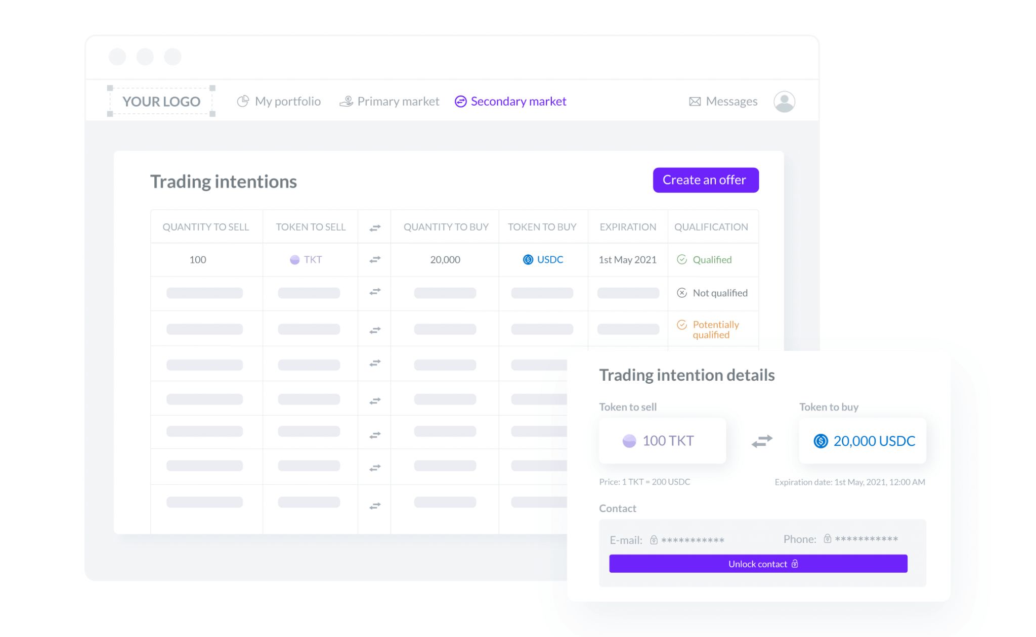Image resolution: width=1036 pixels, height=637 pixels.
Task: Click the E-mail lock icon
Action: point(654,540)
